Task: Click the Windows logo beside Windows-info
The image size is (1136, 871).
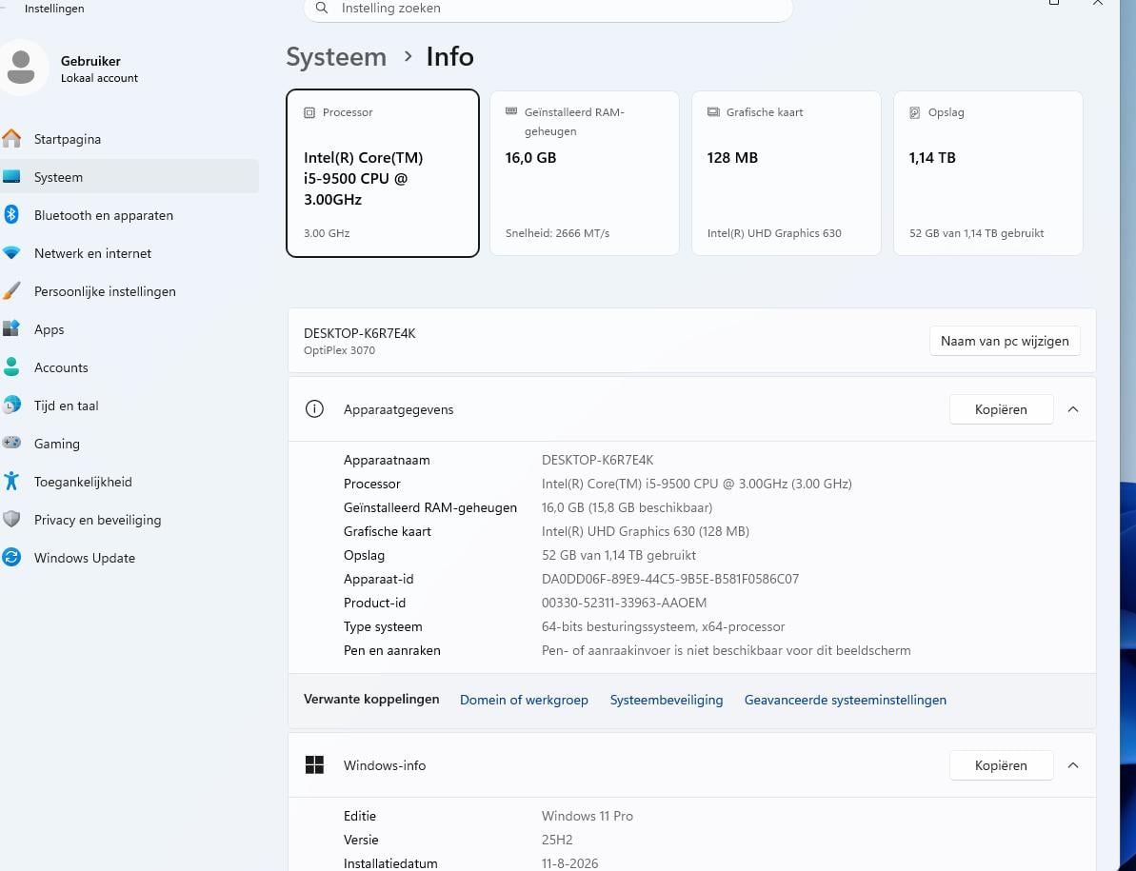Action: (x=314, y=764)
